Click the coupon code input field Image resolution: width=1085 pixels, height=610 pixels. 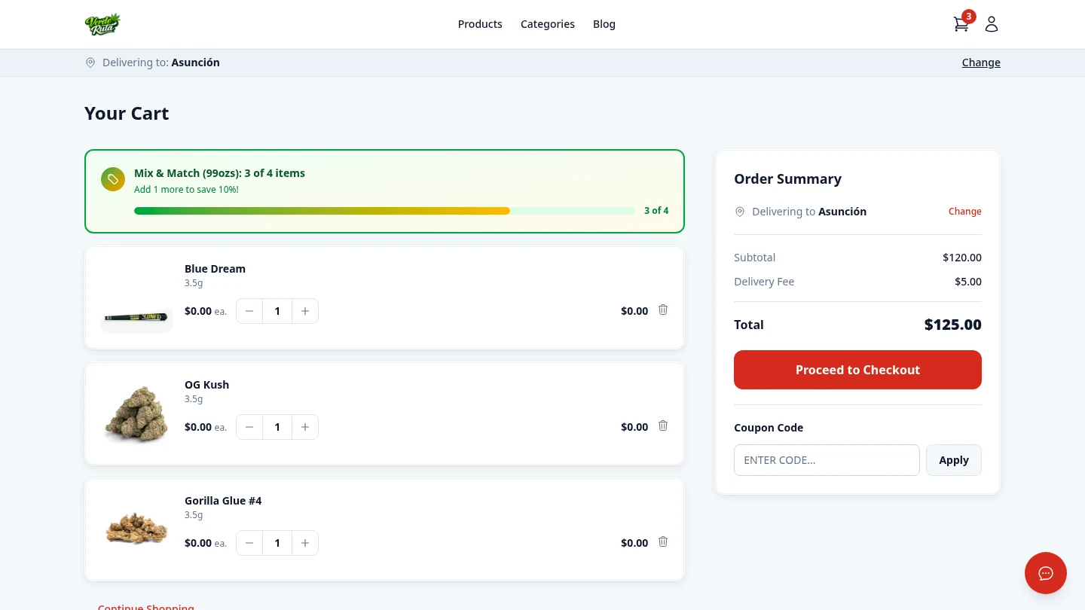coord(827,459)
